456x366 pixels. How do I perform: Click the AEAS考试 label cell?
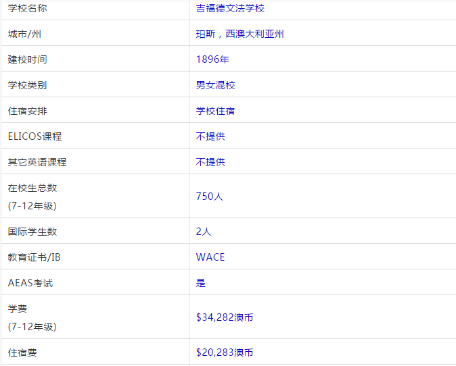[30, 283]
